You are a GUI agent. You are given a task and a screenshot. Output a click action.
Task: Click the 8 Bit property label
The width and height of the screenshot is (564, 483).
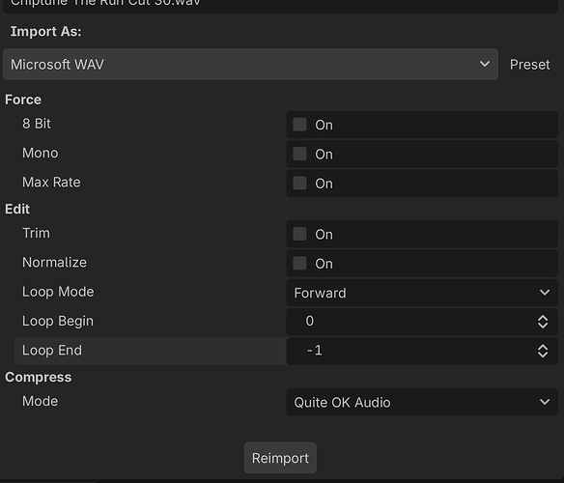click(x=37, y=124)
